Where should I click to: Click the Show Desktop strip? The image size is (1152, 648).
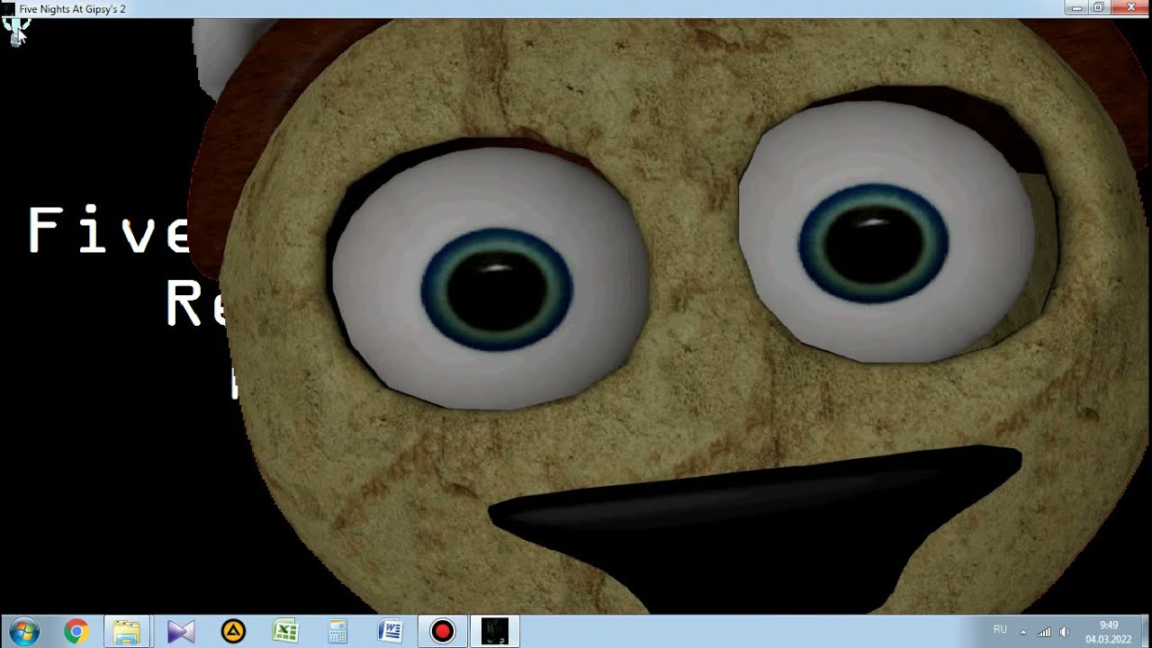point(1146,632)
